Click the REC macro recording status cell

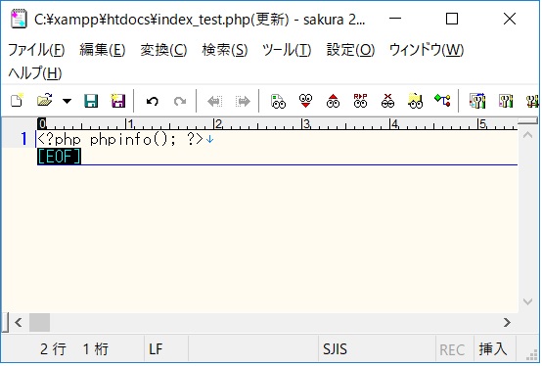454,349
